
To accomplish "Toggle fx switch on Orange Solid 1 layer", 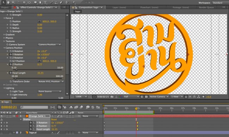I will tap(62, 116).
